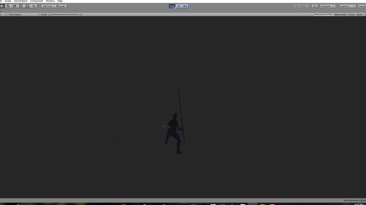Open the Collab dropdown

point(302,6)
